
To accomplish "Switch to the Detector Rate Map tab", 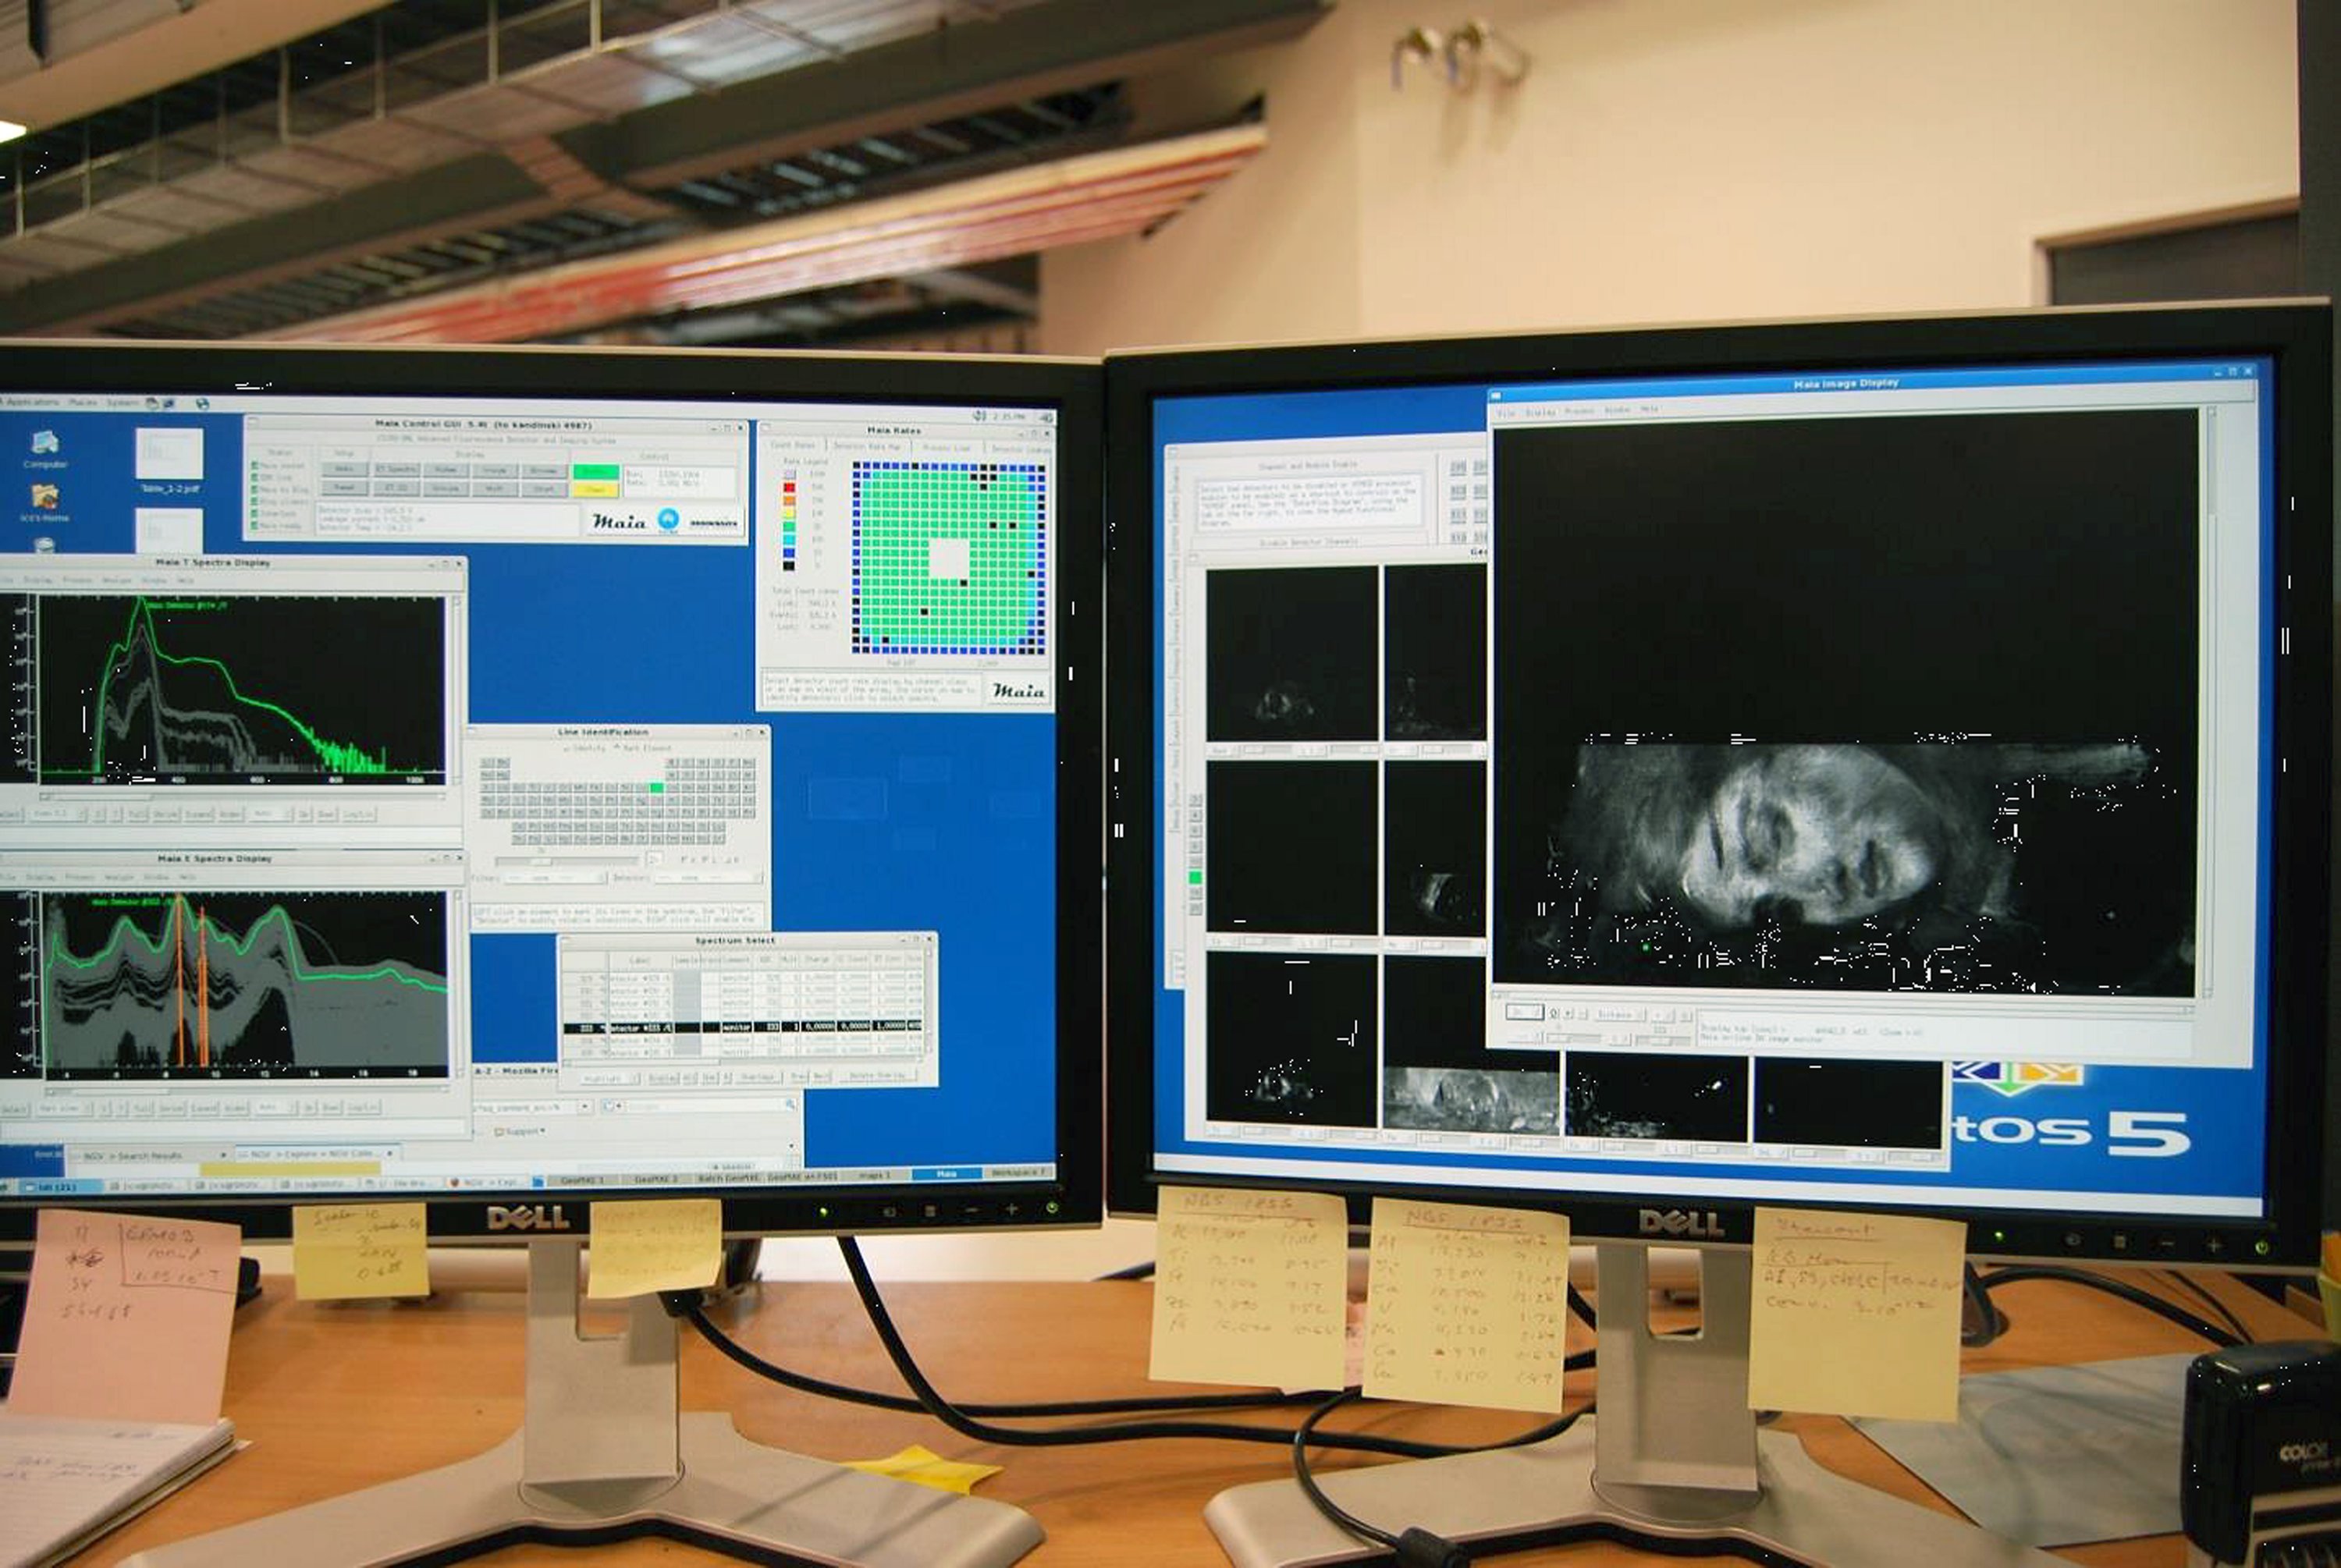I will 866,446.
